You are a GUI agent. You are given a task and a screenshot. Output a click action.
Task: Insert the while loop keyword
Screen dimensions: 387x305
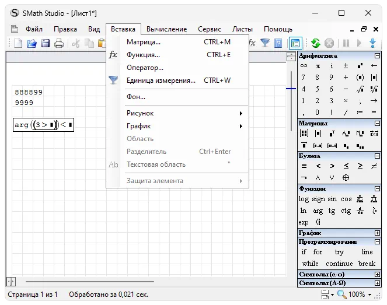point(310,264)
